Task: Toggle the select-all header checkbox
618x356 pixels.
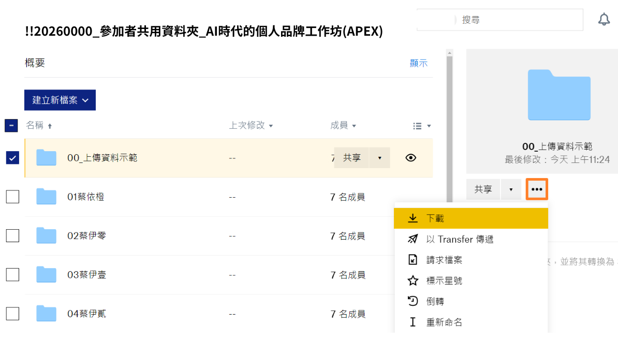Action: tap(11, 126)
